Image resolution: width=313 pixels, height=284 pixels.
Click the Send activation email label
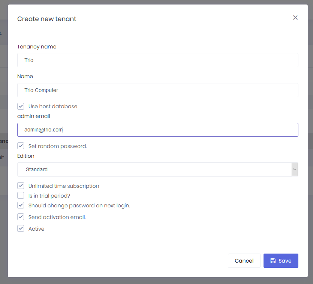[x=57, y=217]
